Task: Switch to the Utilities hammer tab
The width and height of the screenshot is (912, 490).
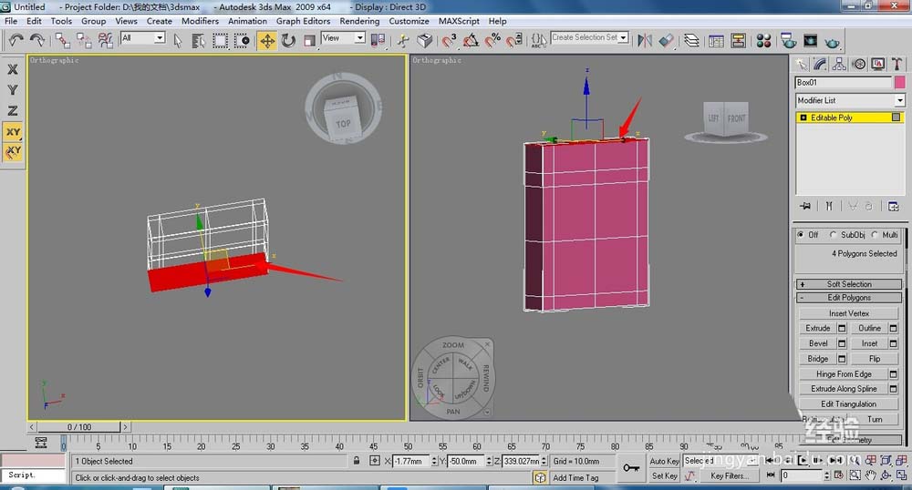Action: click(x=896, y=64)
